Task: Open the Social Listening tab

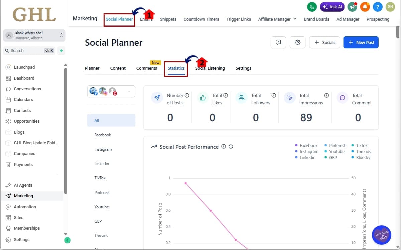Action: [210, 68]
